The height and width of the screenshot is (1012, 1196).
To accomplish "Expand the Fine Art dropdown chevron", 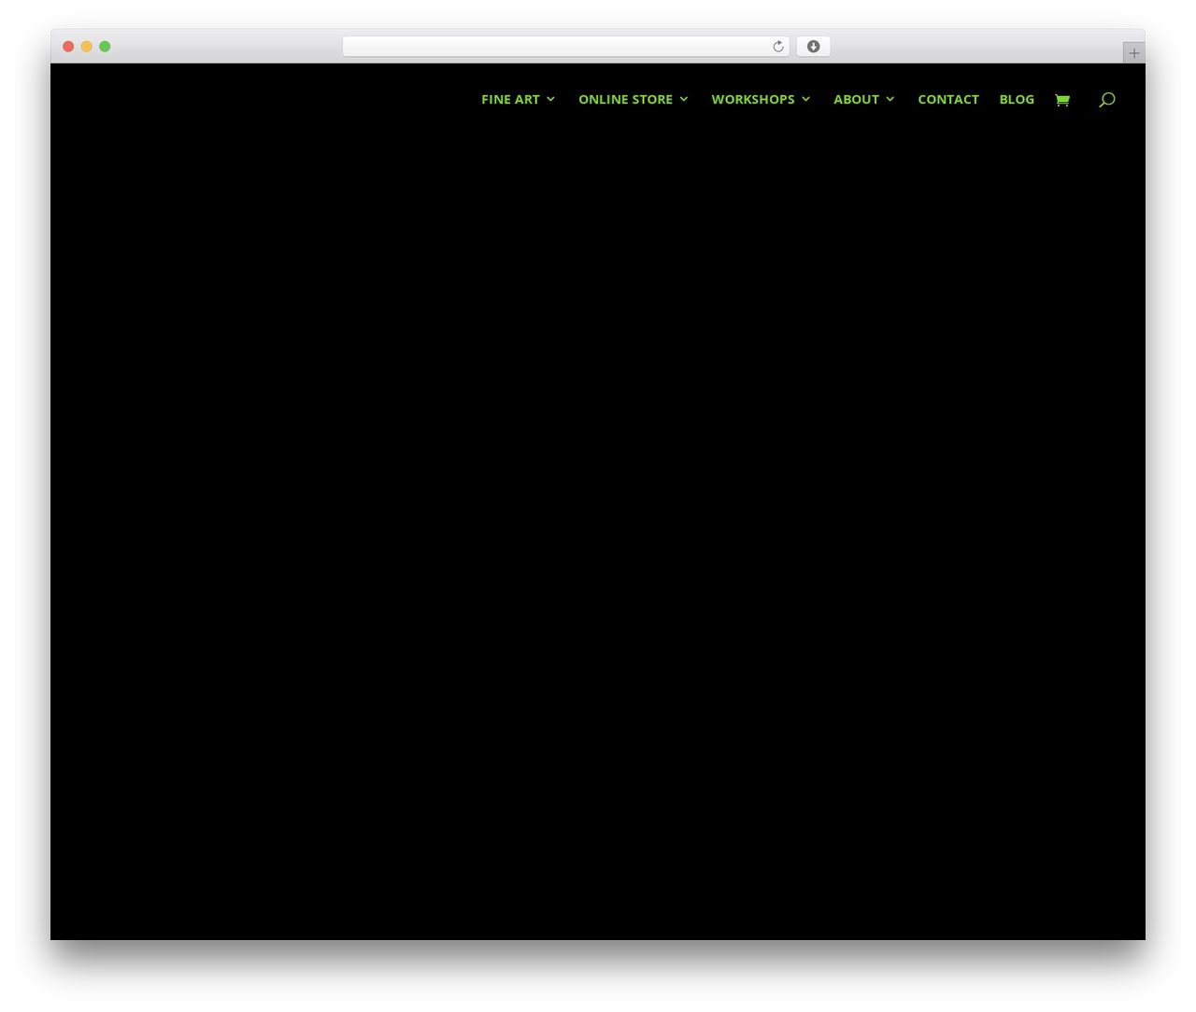I will (551, 99).
